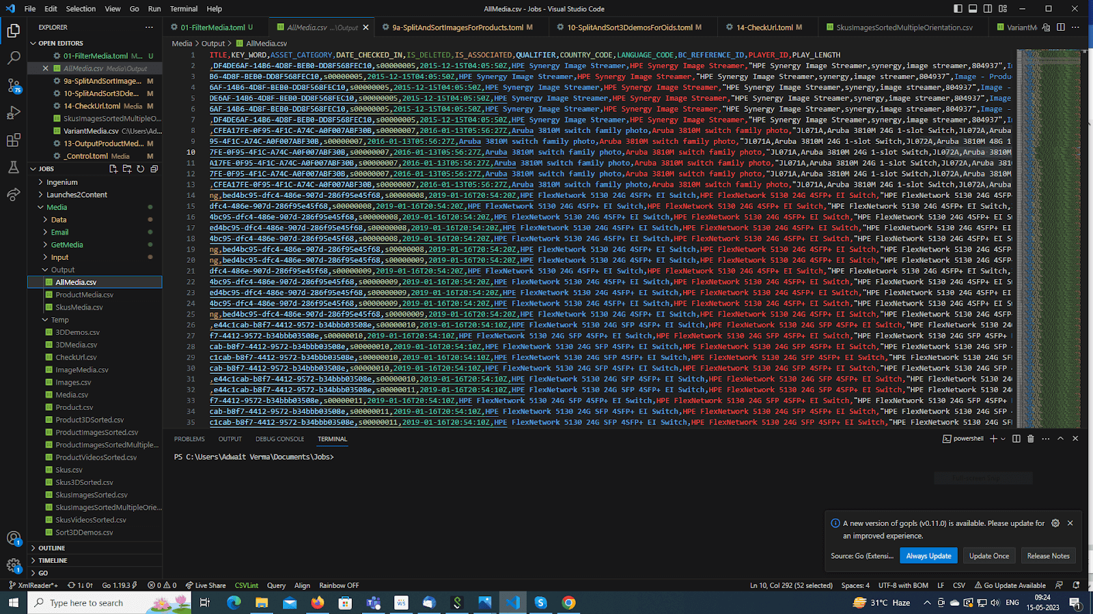This screenshot has height=614, width=1093.
Task: Toggle Secondary Side Bar layout button
Action: [988, 9]
